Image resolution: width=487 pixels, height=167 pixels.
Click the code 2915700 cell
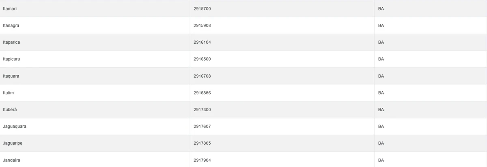click(202, 8)
